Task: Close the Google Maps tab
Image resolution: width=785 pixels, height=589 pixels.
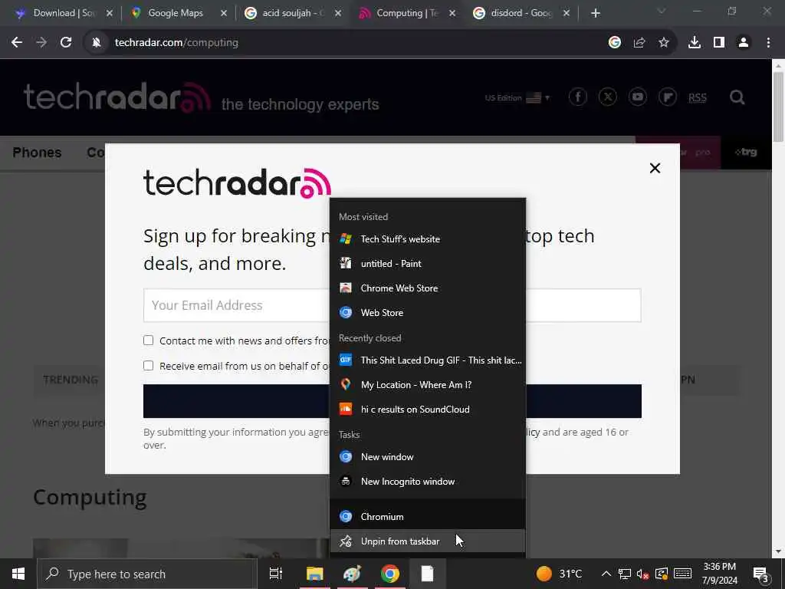Action: [224, 14]
